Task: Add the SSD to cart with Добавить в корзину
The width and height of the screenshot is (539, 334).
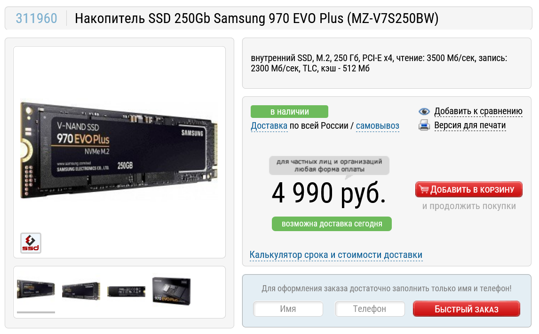Action: [x=468, y=189]
